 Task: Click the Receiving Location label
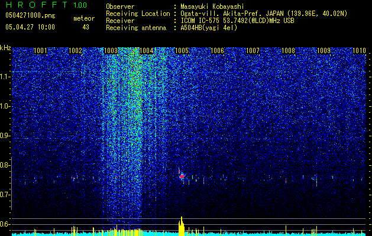[x=138, y=14]
